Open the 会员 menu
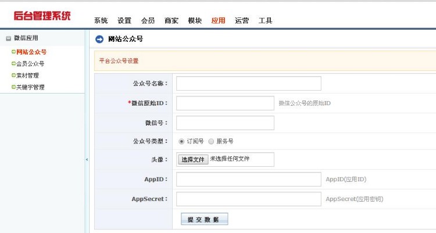Screen dimensions: 436x233 tap(148, 20)
